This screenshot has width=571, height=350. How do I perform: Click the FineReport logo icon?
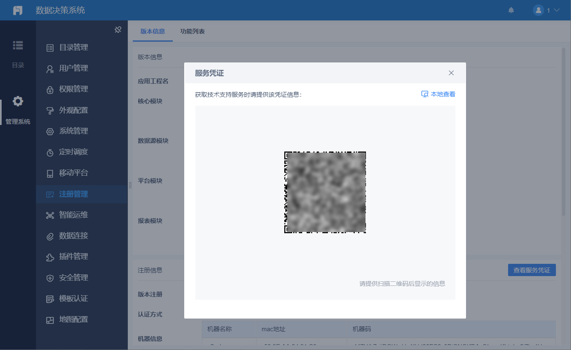(18, 10)
